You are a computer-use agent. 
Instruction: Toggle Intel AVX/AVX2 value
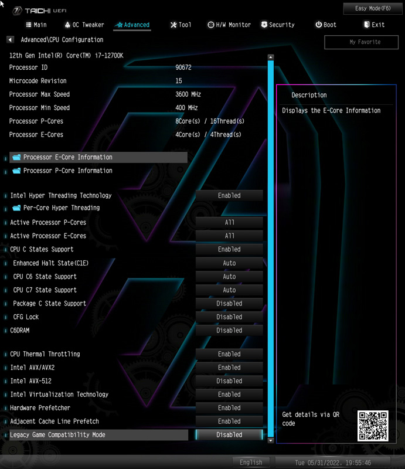(x=229, y=368)
